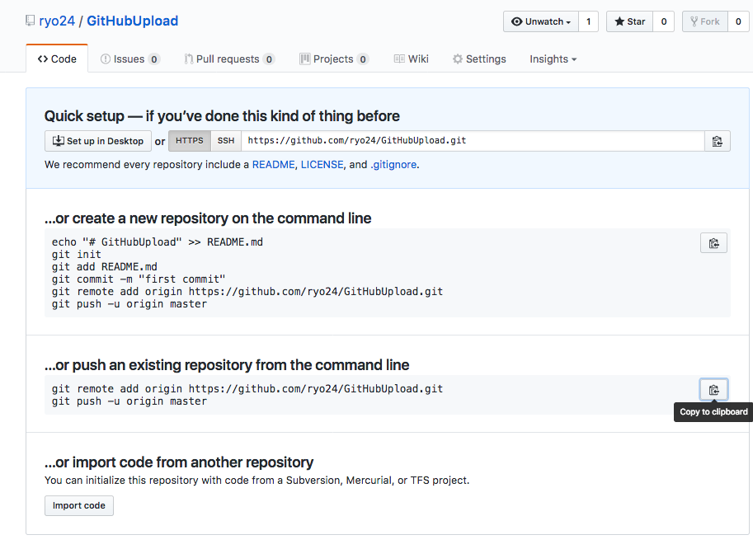The width and height of the screenshot is (753, 549).
Task: Star the GitHubUpload repository
Action: pos(628,21)
